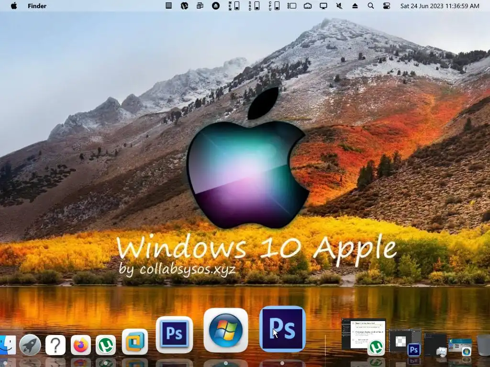
Task: Open the yellow-blue overlapping squares dock icon
Action: [134, 342]
